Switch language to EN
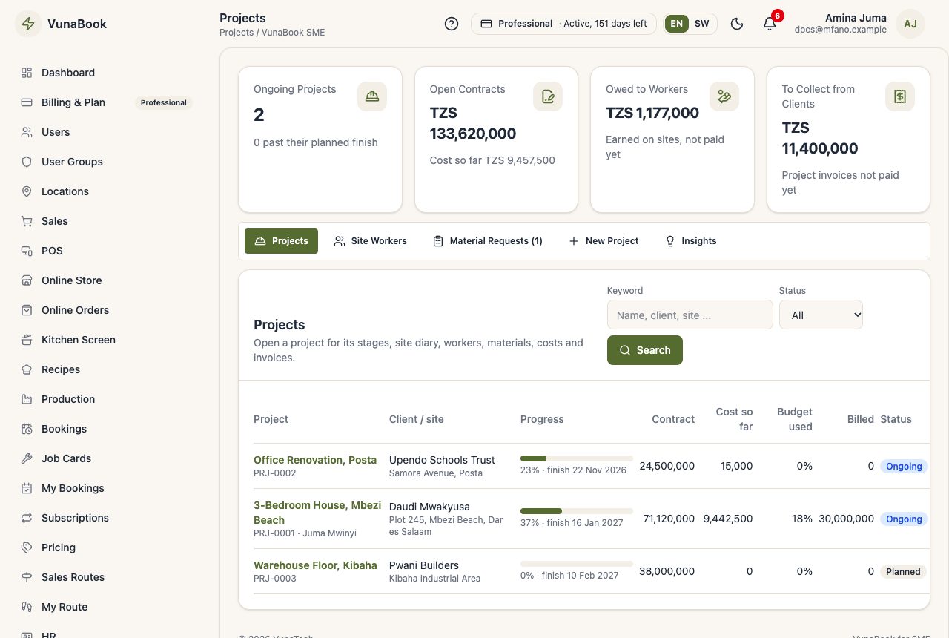The width and height of the screenshot is (949, 638). tap(676, 24)
